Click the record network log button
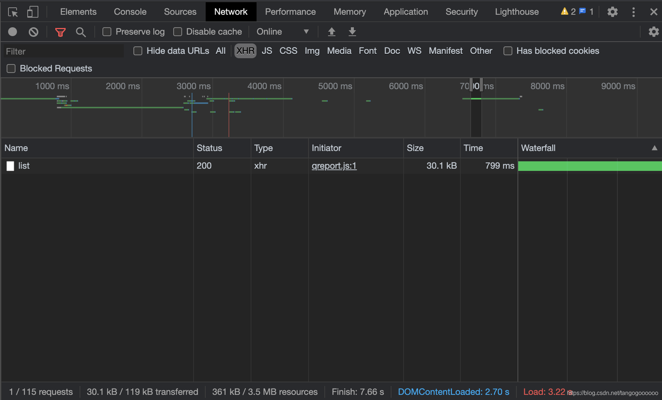This screenshot has height=400, width=662. pyautogui.click(x=13, y=32)
